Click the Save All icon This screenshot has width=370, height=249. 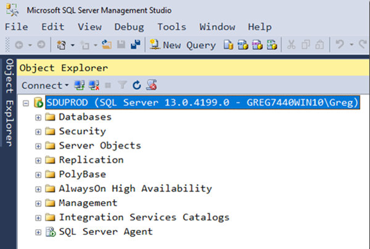(x=136, y=44)
